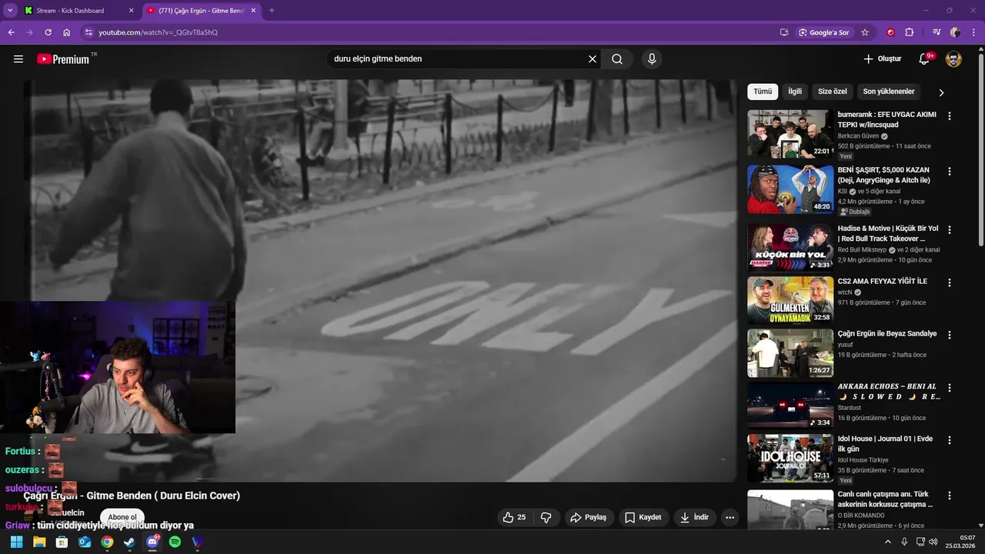
Task: Open YouTube notifications bell
Action: [x=924, y=59]
